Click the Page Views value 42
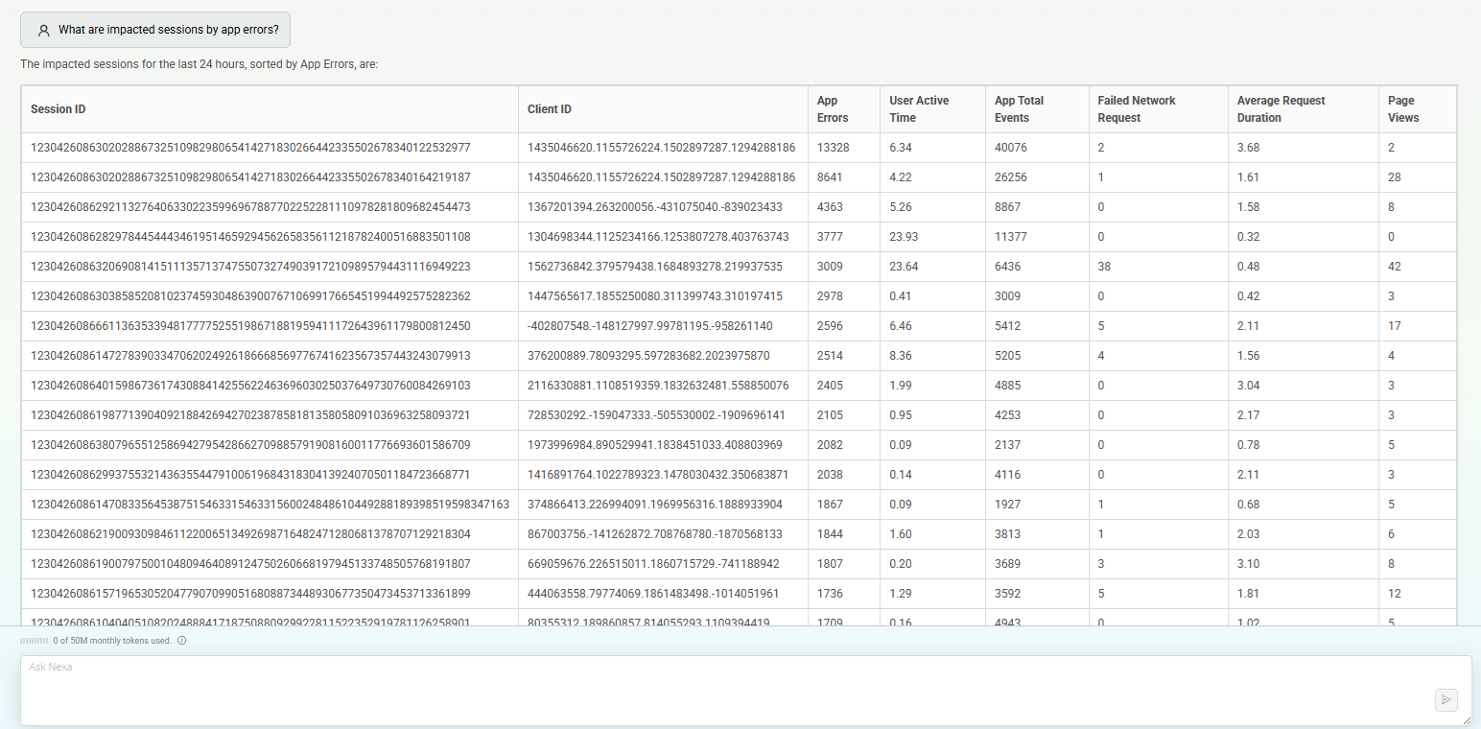This screenshot has height=729, width=1481. click(1395, 267)
